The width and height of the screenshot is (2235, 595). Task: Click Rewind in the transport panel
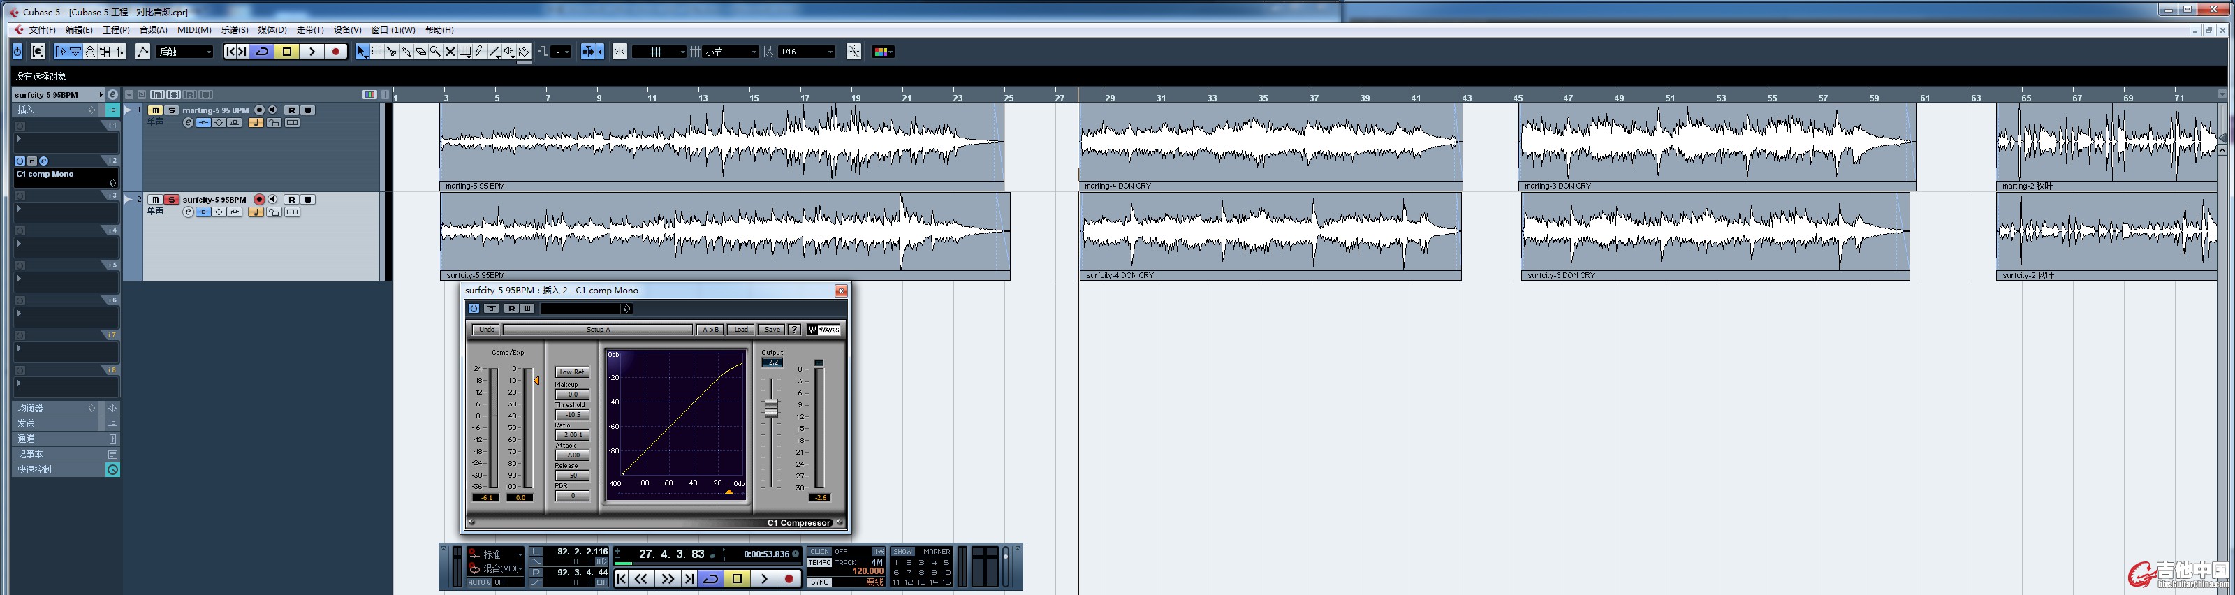coord(641,578)
